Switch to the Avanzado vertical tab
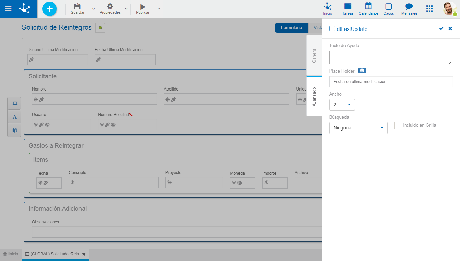The image size is (460, 261). (x=314, y=97)
